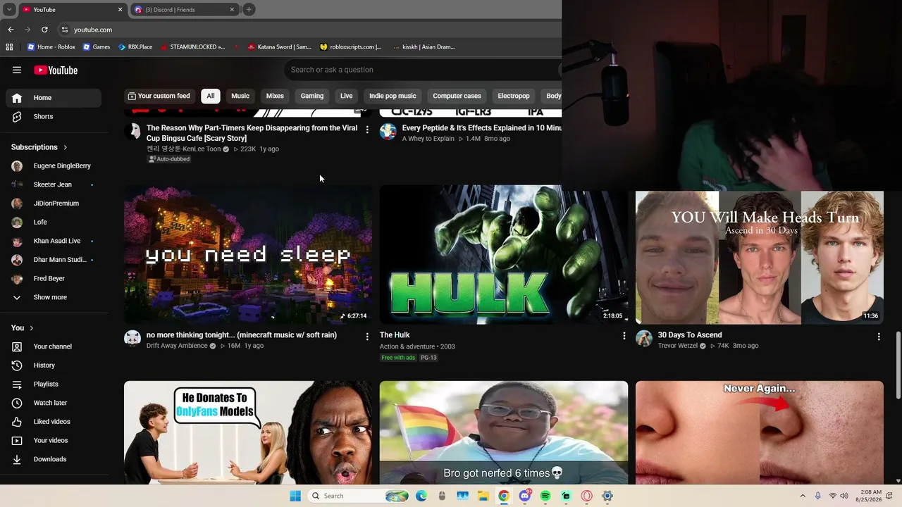Screen dimensions: 902x507
Task: Open more options for the Bingsu Cafe video
Action: click(367, 130)
